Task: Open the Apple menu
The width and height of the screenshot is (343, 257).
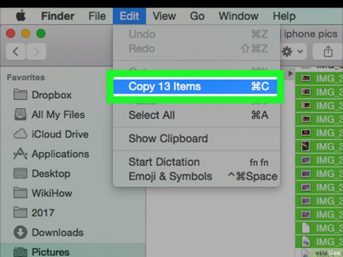Action: (x=21, y=16)
